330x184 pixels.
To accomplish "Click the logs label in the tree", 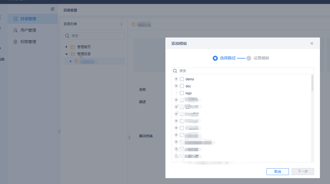I will 189,93.
